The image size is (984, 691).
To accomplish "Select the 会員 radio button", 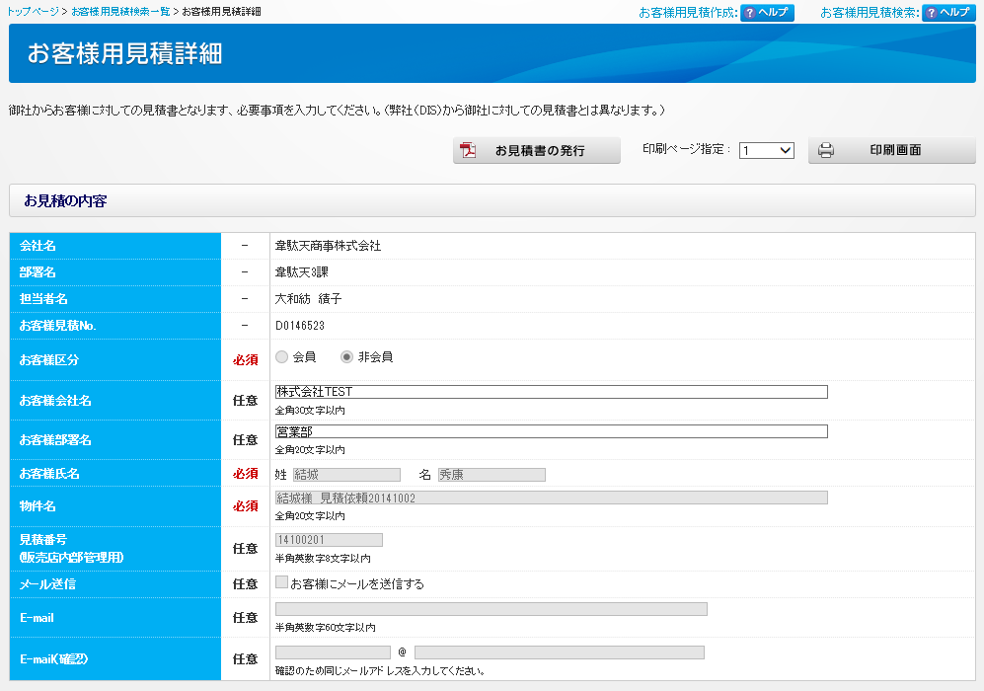I will point(282,357).
